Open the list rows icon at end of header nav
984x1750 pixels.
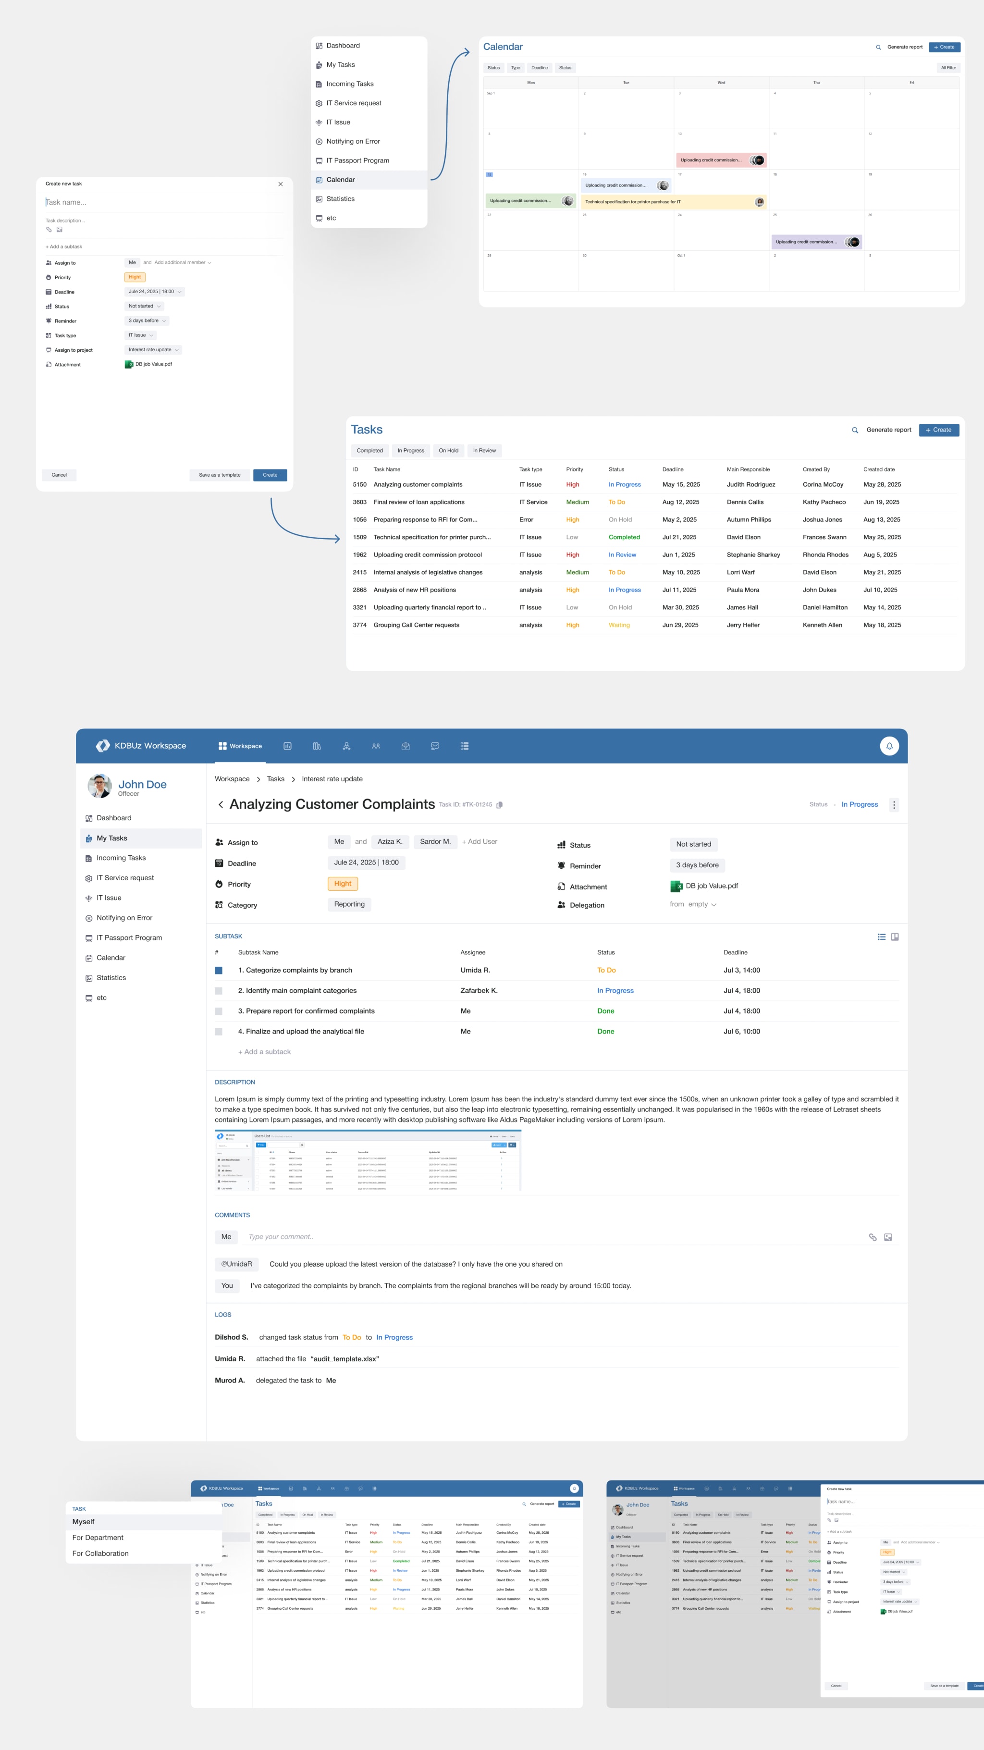point(465,746)
